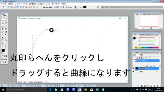This screenshot has height=92, width=164.
Task: Enable the auto add/delete checkbox
Action: click(x=42, y=7)
